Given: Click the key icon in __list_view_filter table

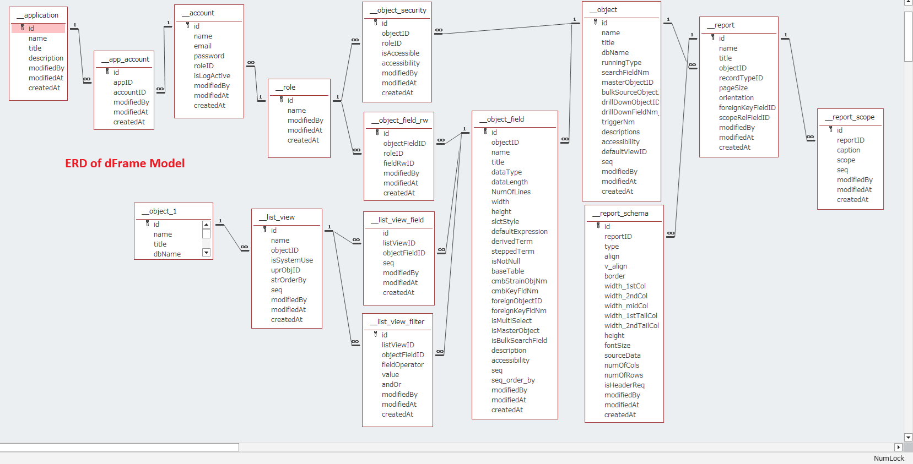Looking at the screenshot, I should (376, 334).
